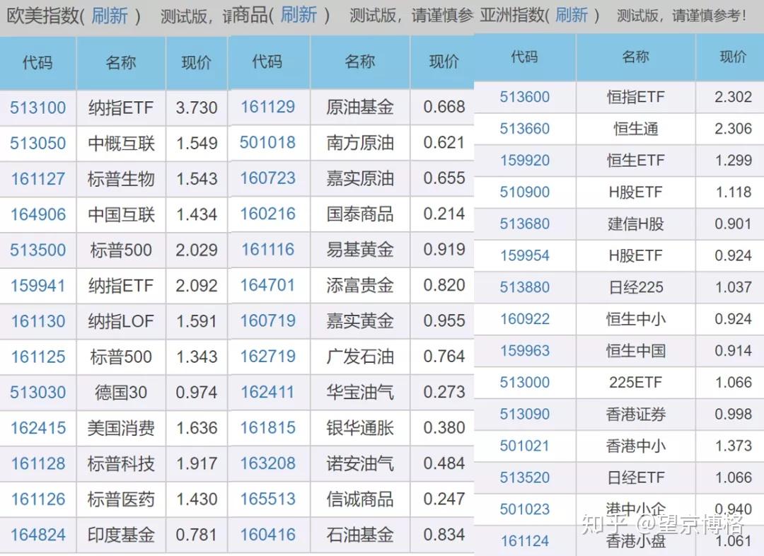
Task: Open fund code 513600 link
Action: [525, 97]
